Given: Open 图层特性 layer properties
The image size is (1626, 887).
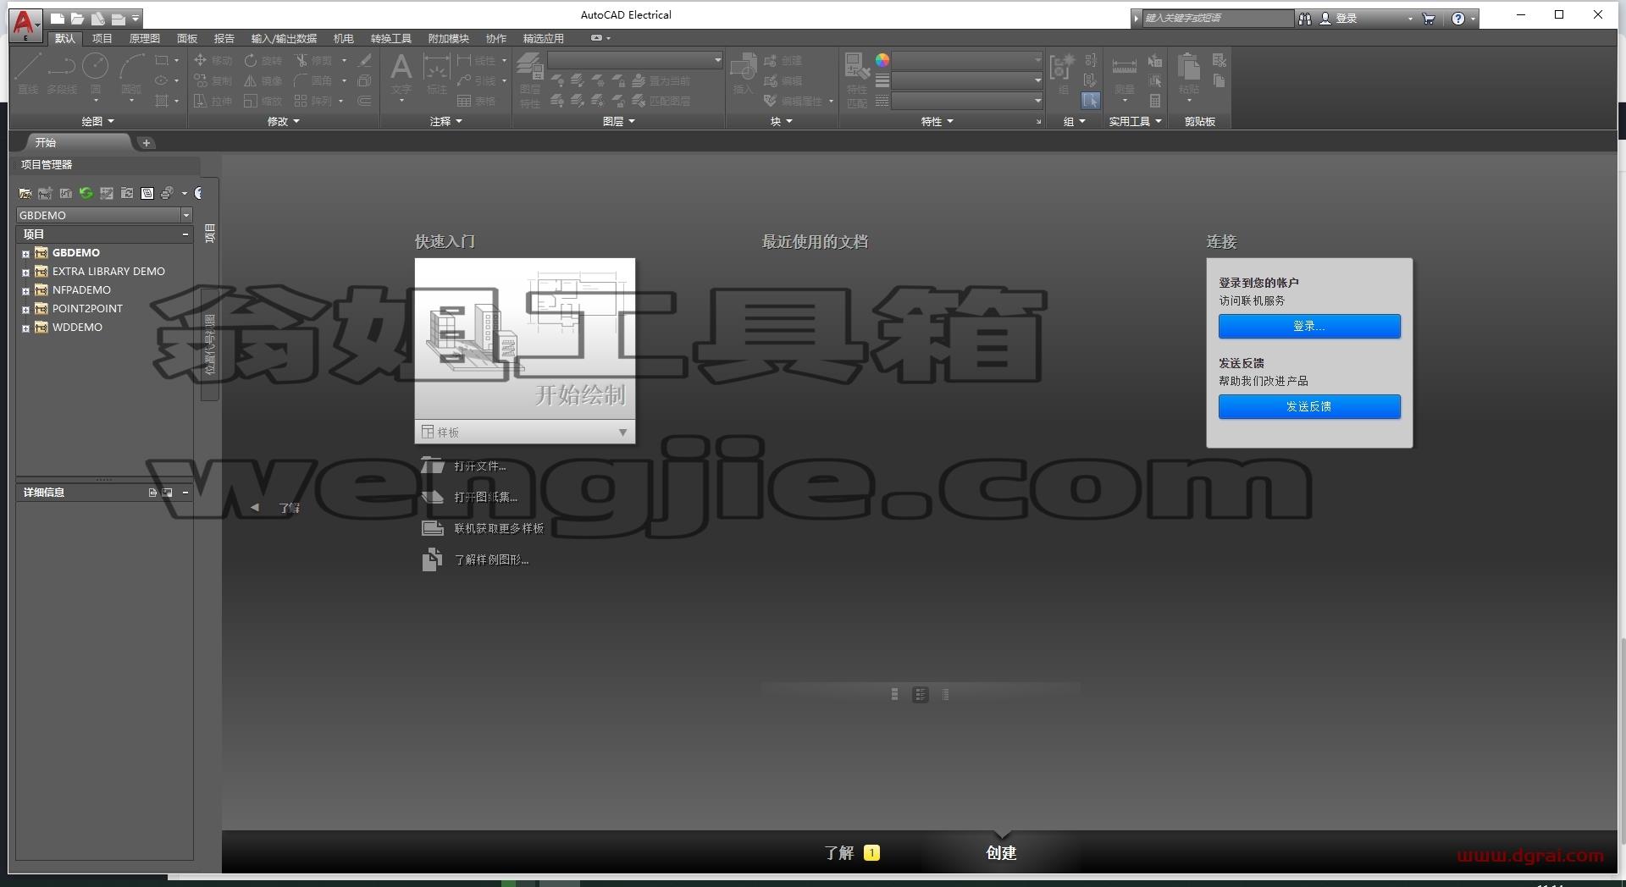Looking at the screenshot, I should point(530,80).
